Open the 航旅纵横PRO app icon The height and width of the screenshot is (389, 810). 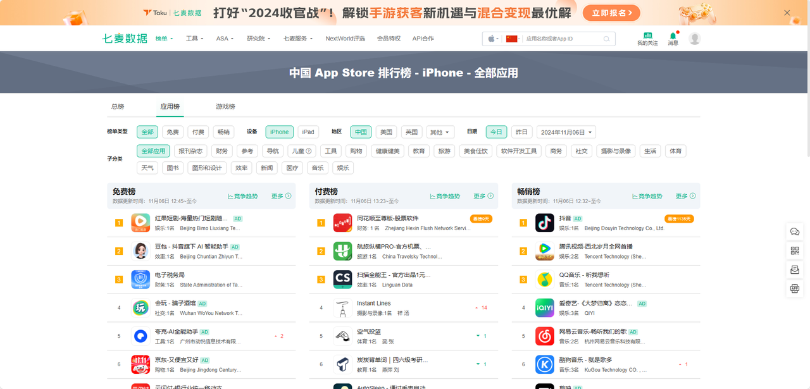pyautogui.click(x=343, y=251)
